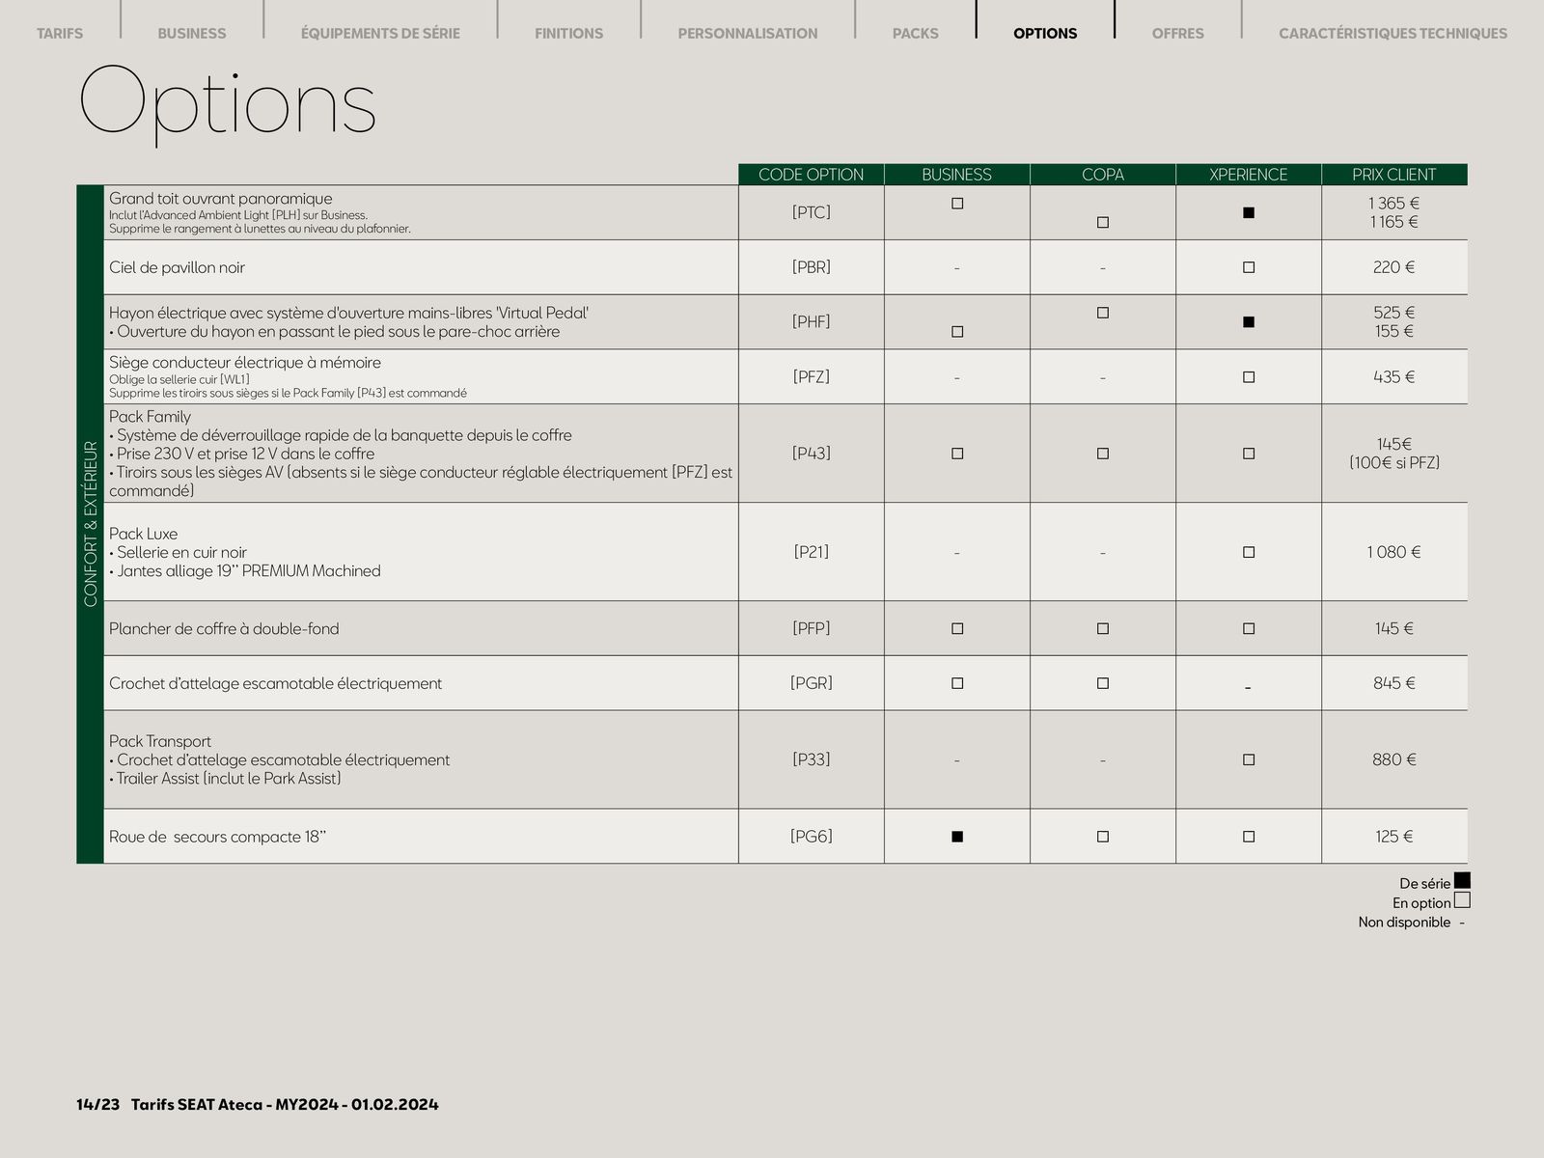
Task: Click the [P43] option code
Action: tap(812, 453)
